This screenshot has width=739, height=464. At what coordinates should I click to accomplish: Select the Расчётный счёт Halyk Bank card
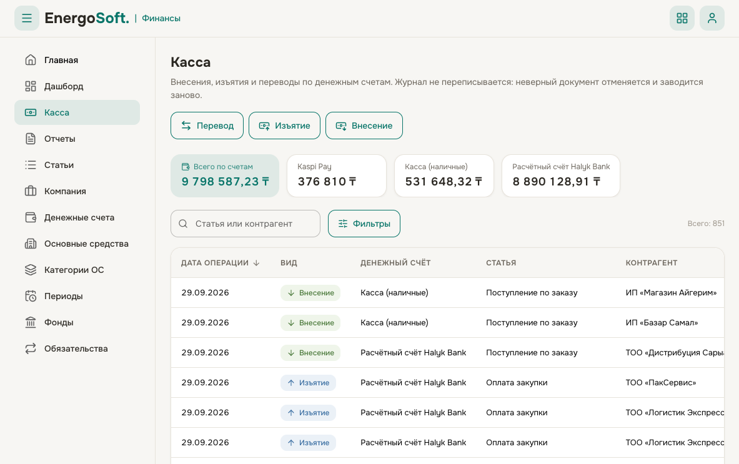pyautogui.click(x=561, y=175)
